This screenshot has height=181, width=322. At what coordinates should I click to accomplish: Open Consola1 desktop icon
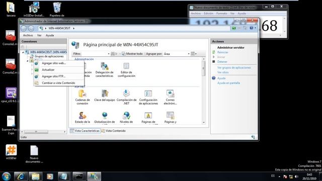(10, 38)
